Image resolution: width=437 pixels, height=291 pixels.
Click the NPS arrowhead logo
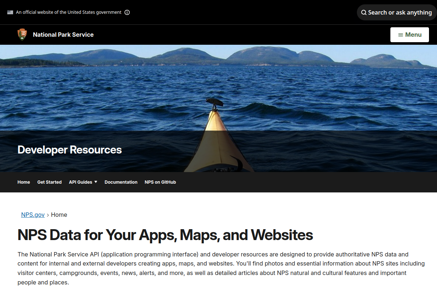point(22,35)
